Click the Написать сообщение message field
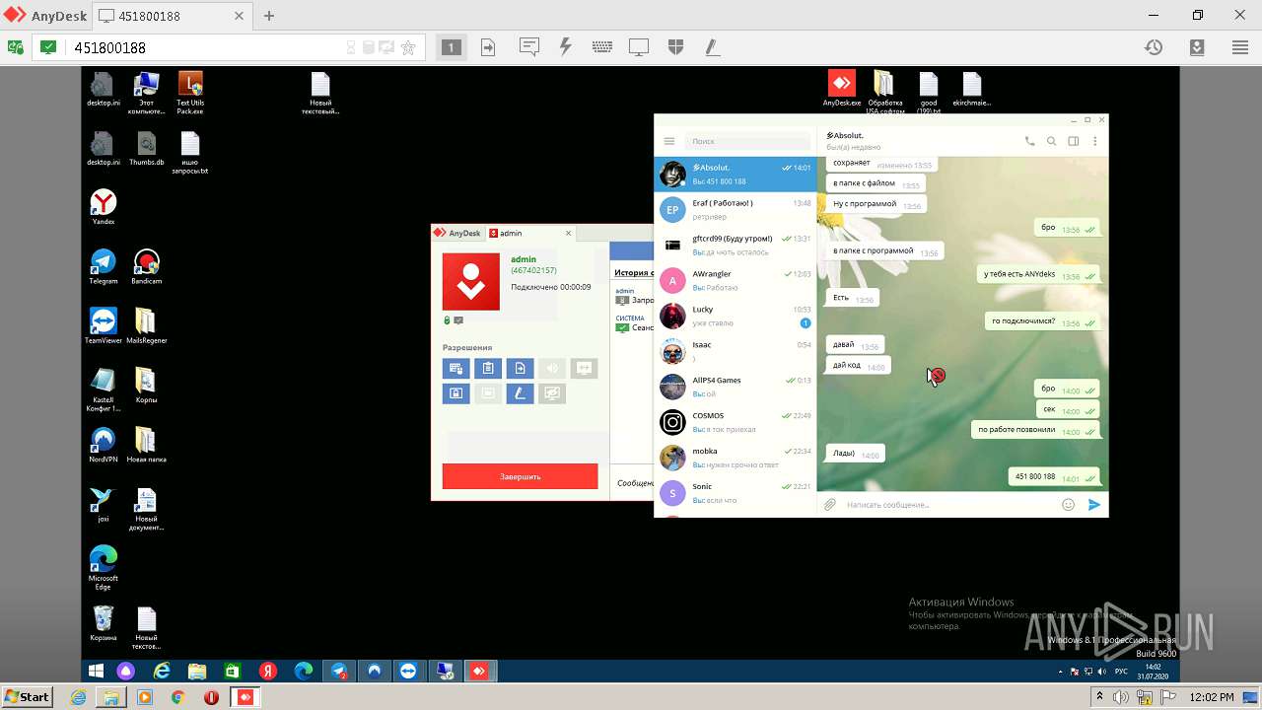The height and width of the screenshot is (710, 1262). pos(948,504)
